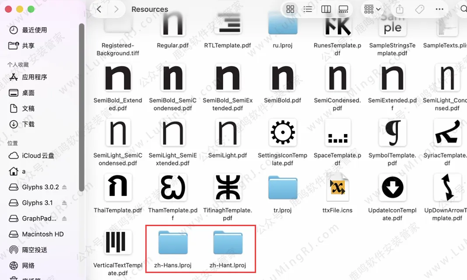Open the more actions ellipsis menu
This screenshot has height=280, width=467.
point(439,9)
